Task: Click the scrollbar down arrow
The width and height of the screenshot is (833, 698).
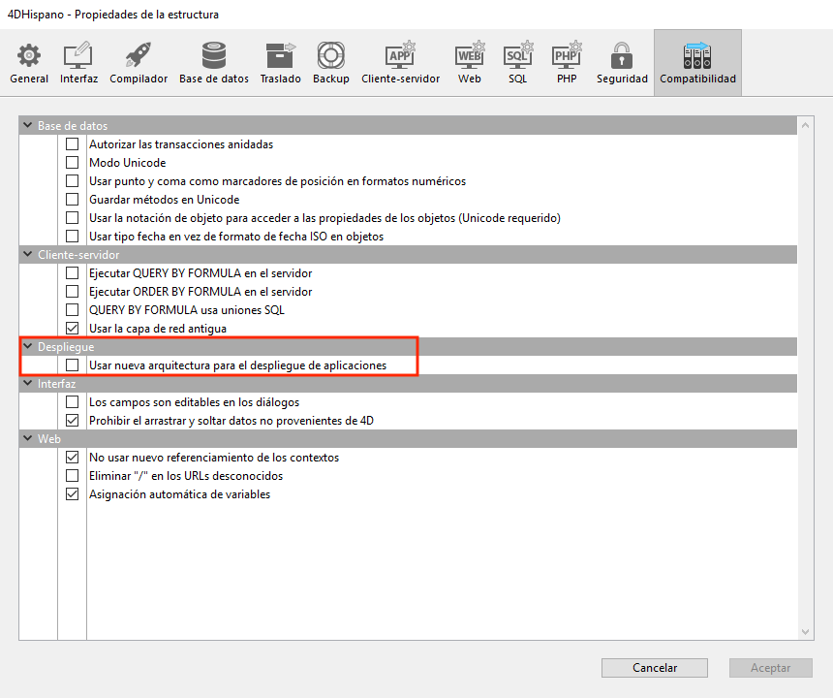Action: (x=805, y=631)
